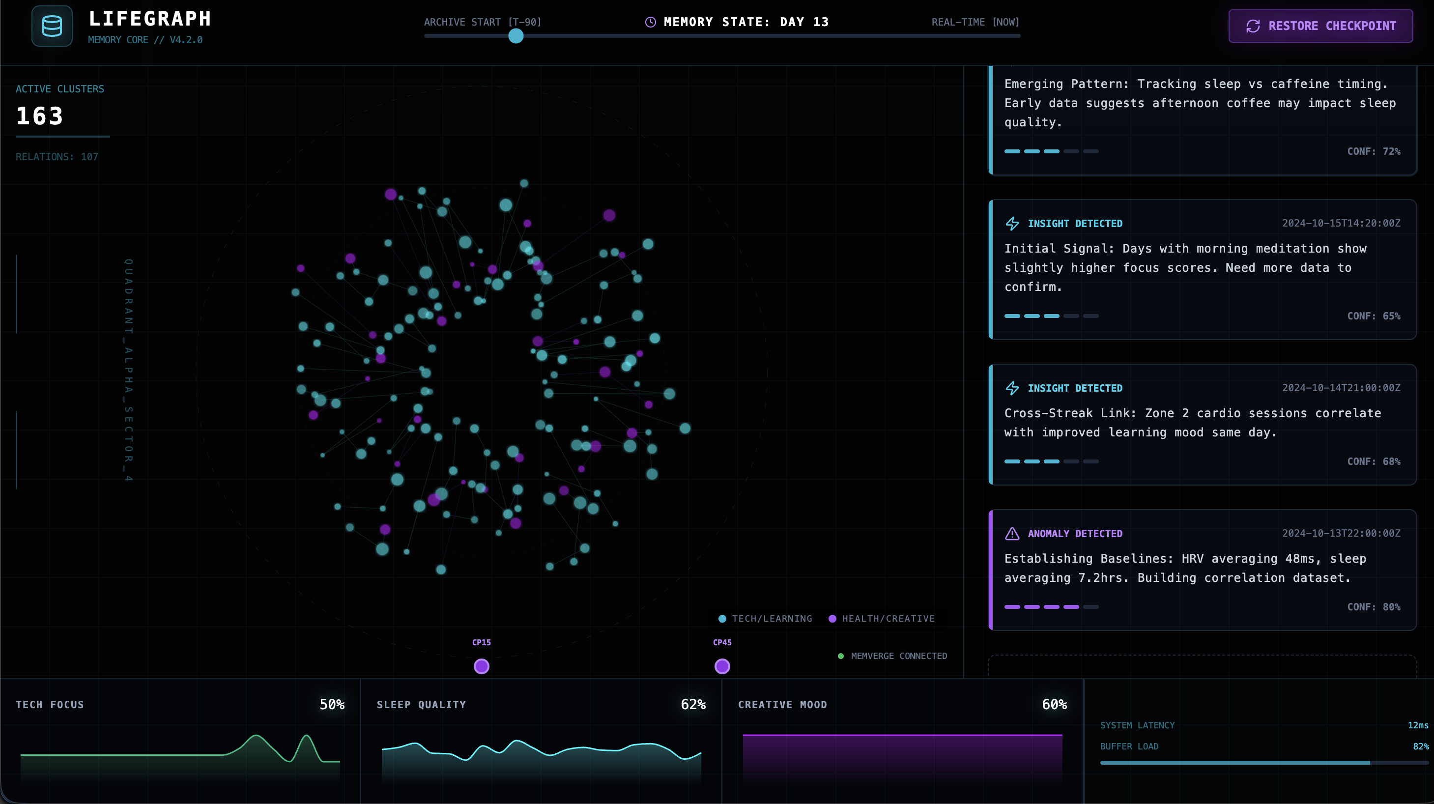The width and height of the screenshot is (1434, 804).
Task: Click lightning icon on Zone 2 cardio card
Action: click(x=1012, y=388)
